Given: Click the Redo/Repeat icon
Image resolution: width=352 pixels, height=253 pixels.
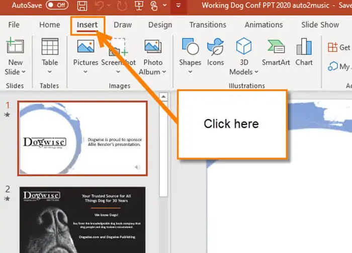Looking at the screenshot, I should pos(122,6).
